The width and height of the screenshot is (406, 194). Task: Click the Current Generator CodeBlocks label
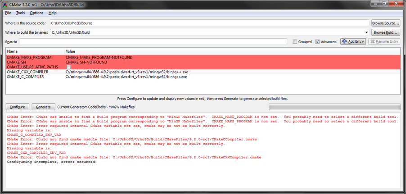[x=96, y=107]
